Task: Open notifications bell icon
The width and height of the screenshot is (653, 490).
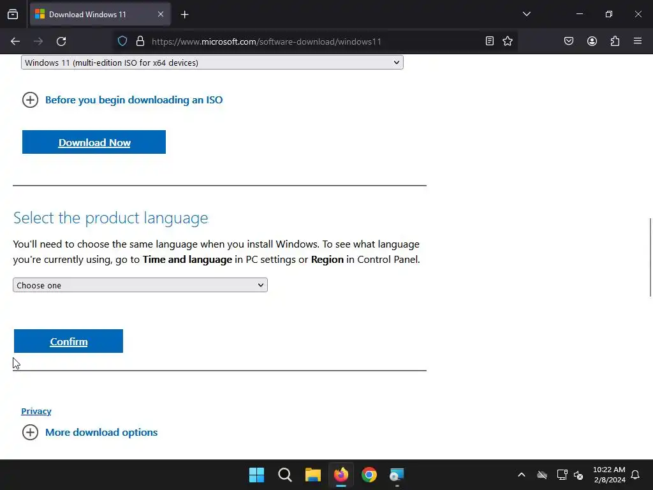Action: 636,475
